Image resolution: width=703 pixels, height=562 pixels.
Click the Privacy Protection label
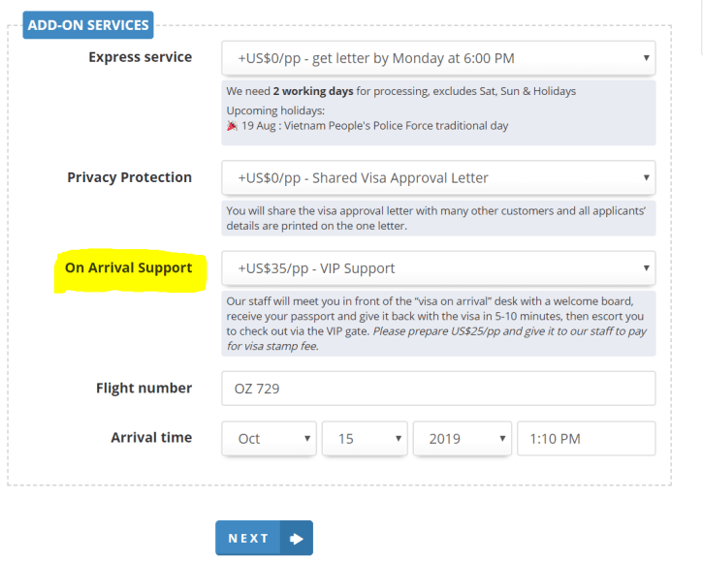pyautogui.click(x=129, y=177)
